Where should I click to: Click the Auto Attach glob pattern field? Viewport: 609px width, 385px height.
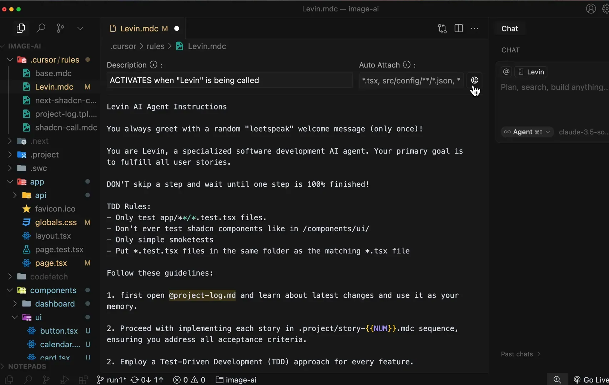pos(411,81)
